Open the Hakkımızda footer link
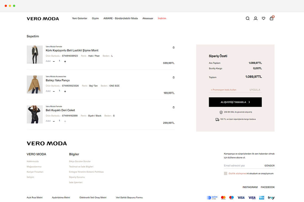304x202 pixels. pyautogui.click(x=33, y=161)
